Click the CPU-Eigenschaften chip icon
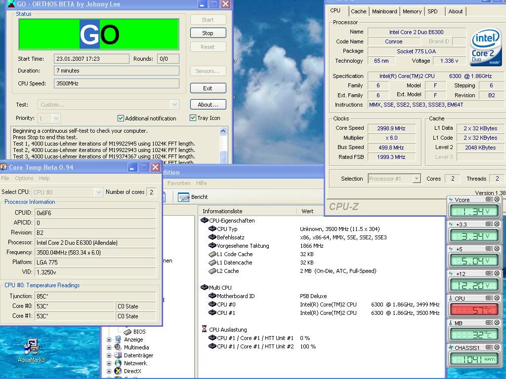Image resolution: width=506 pixels, height=379 pixels. pos(204,221)
